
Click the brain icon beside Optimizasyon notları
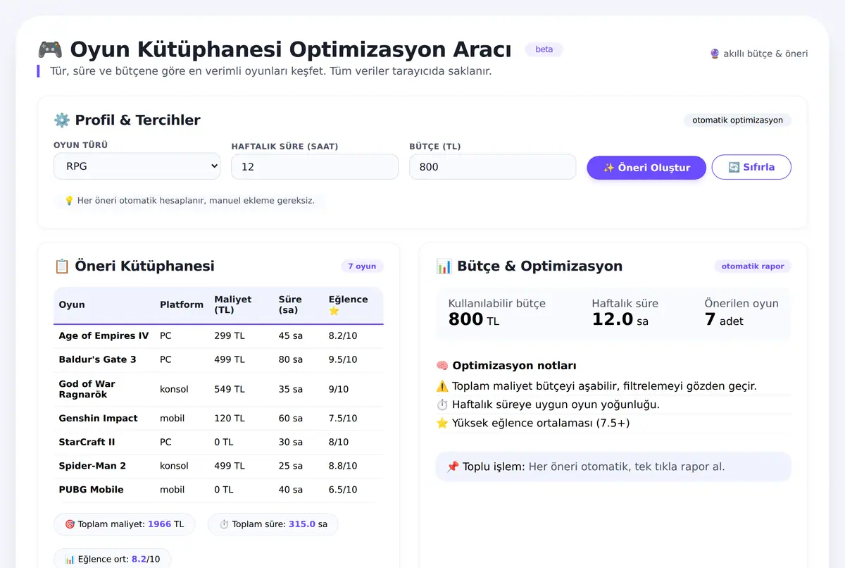coord(442,366)
